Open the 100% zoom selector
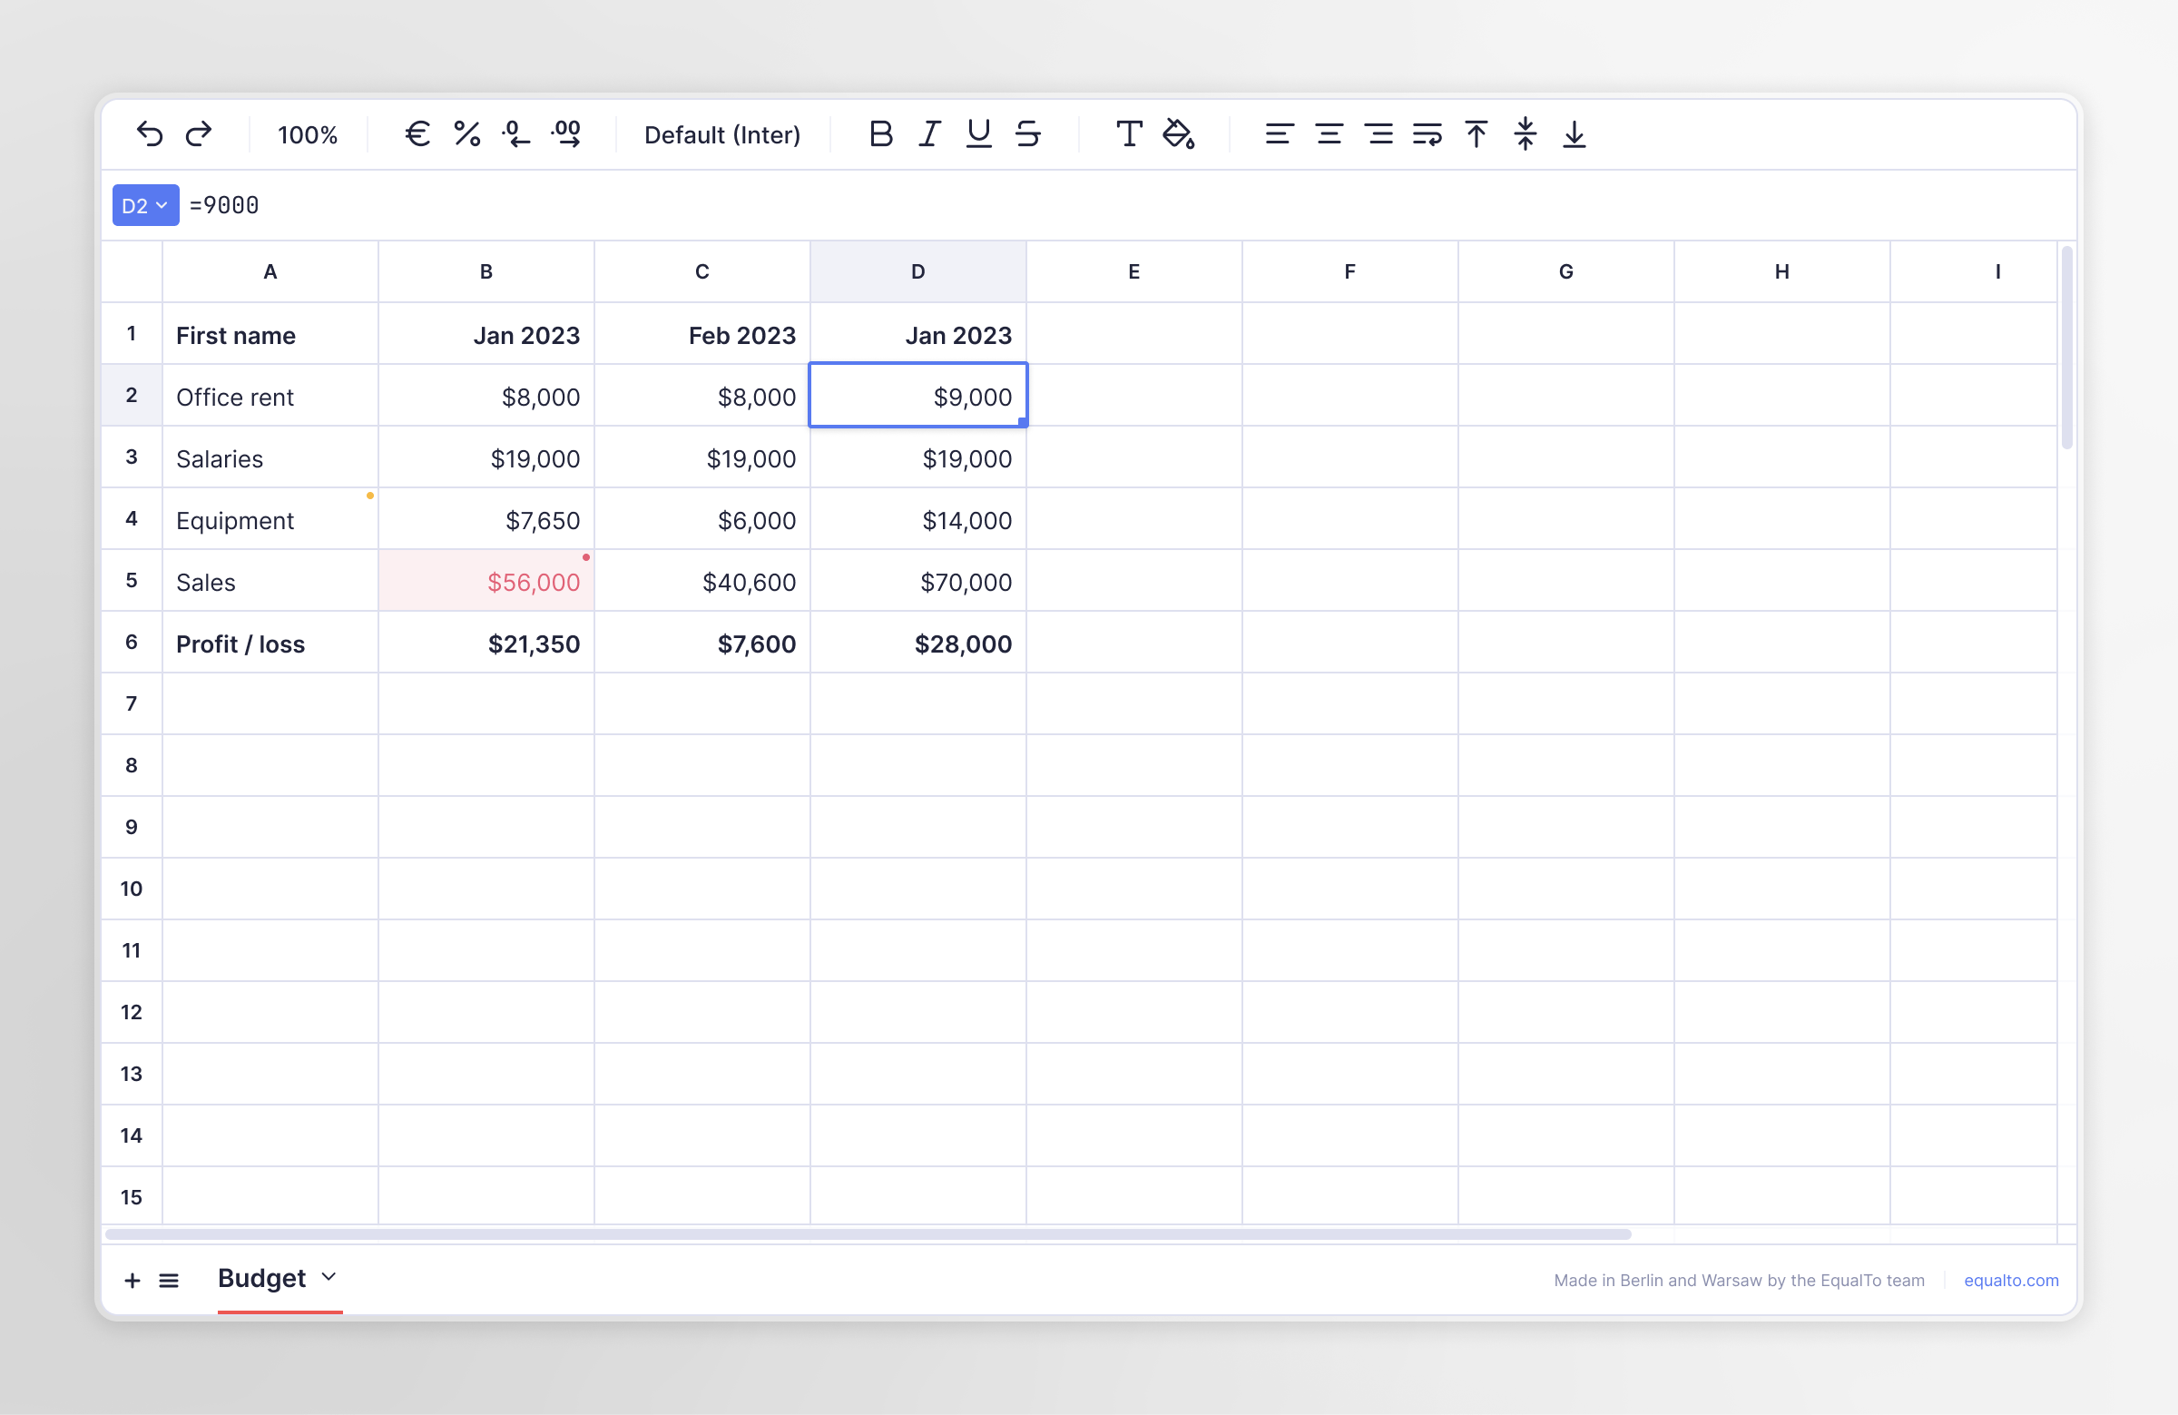 click(308, 135)
